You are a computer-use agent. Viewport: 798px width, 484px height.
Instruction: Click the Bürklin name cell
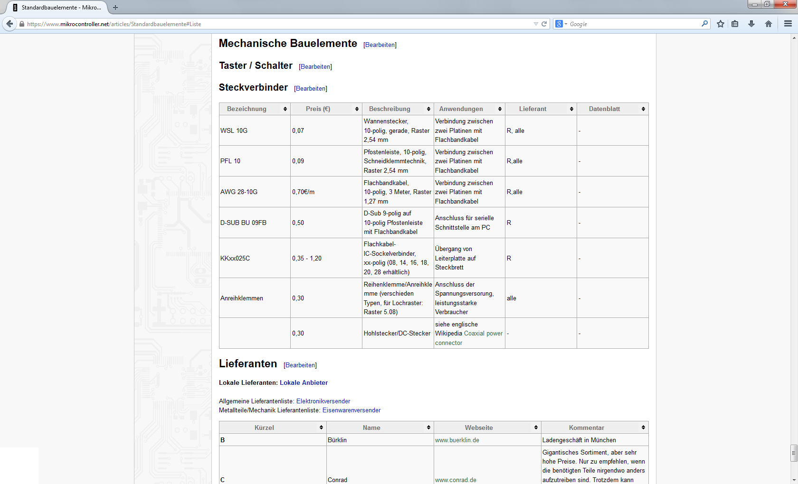pyautogui.click(x=380, y=440)
